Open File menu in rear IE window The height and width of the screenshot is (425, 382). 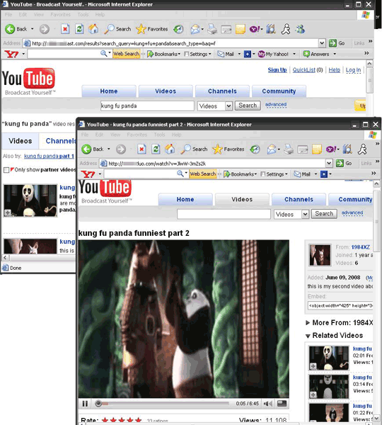(x=8, y=15)
